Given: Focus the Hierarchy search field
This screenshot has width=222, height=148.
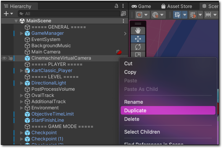Looking at the screenshot, I should coord(69,14).
